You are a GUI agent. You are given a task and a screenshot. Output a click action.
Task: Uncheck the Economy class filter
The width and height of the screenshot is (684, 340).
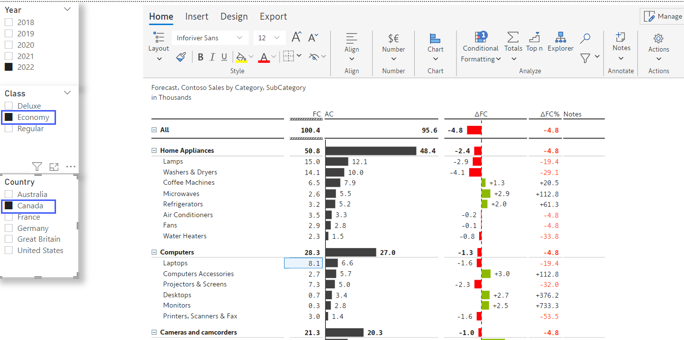(8, 117)
